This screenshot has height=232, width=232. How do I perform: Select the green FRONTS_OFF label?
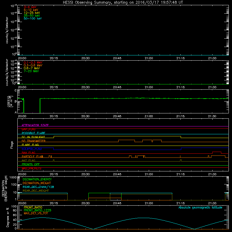point(31,164)
